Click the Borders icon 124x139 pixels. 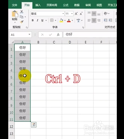point(52,20)
